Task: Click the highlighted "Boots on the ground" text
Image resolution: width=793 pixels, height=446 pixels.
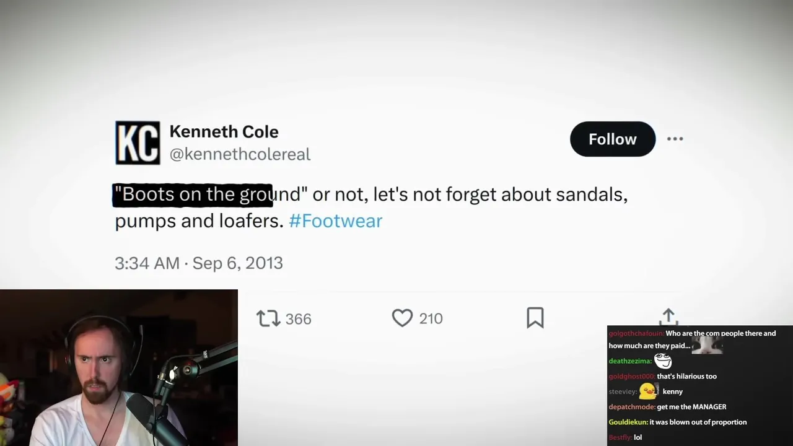Action: coord(193,195)
